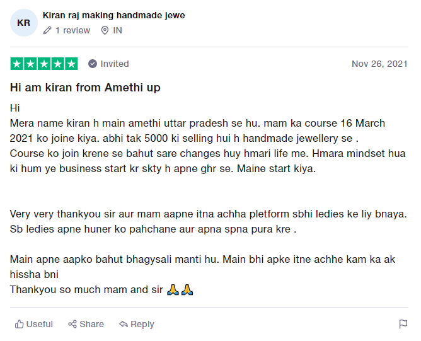Click the KR reviewer avatar
This screenshot has height=341, width=421.
click(x=23, y=23)
